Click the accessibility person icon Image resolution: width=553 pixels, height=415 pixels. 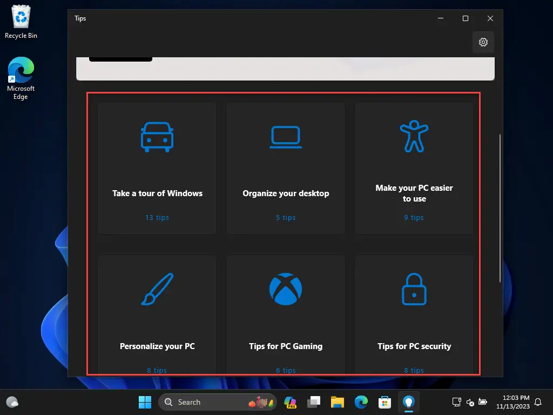(x=414, y=136)
